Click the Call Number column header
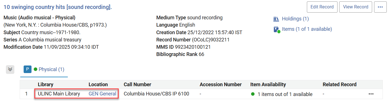 138,85
